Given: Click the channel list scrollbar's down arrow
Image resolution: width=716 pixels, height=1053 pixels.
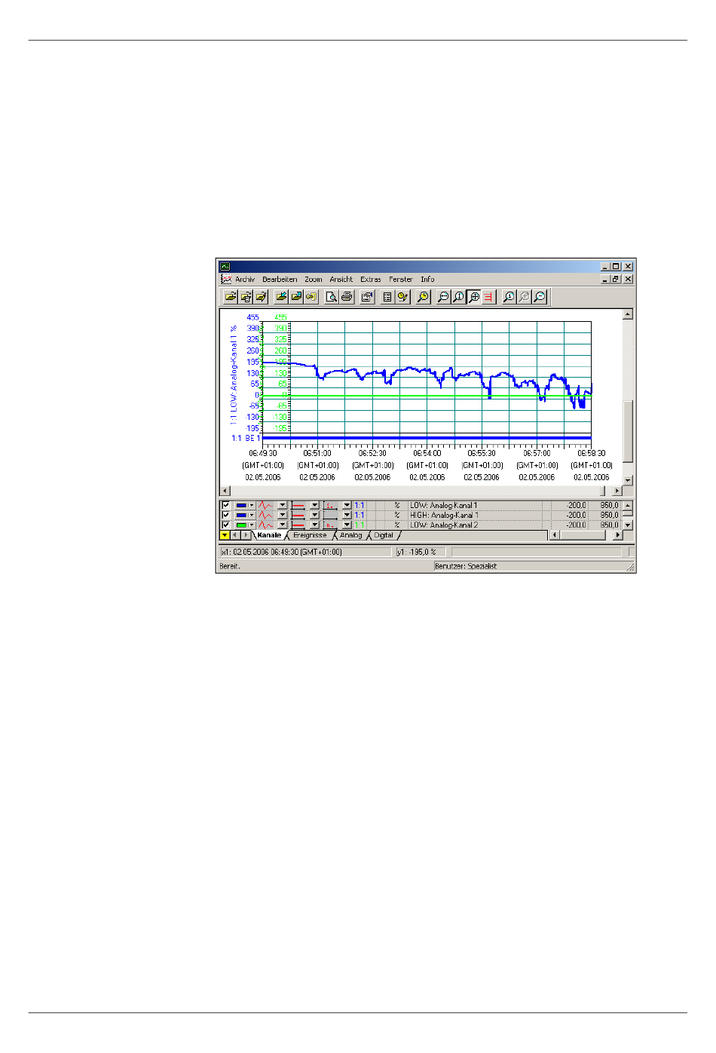Looking at the screenshot, I should pyautogui.click(x=629, y=525).
